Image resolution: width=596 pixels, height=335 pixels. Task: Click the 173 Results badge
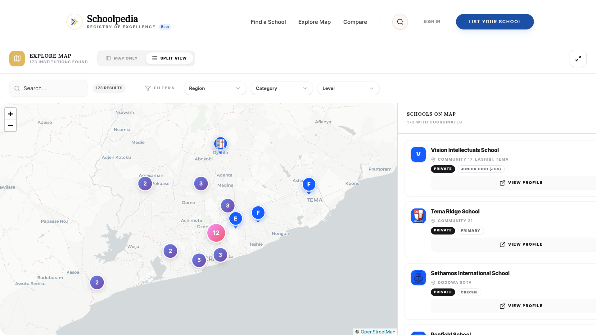tap(109, 88)
